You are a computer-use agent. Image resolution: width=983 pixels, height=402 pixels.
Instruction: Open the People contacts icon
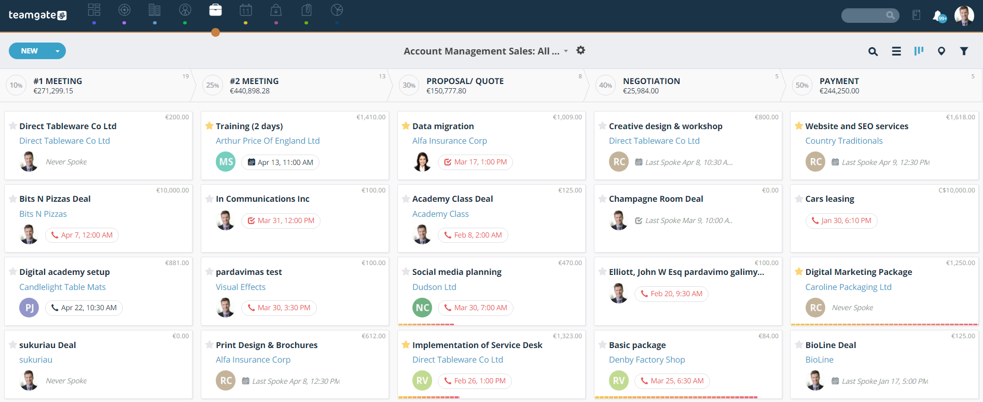pyautogui.click(x=185, y=10)
